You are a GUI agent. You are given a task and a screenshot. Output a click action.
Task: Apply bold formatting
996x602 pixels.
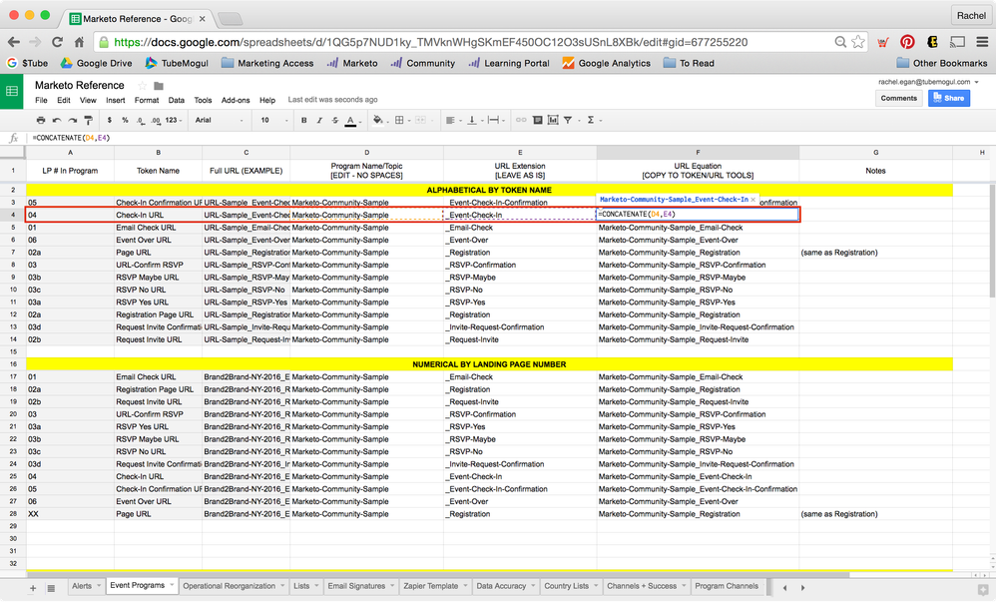[303, 120]
